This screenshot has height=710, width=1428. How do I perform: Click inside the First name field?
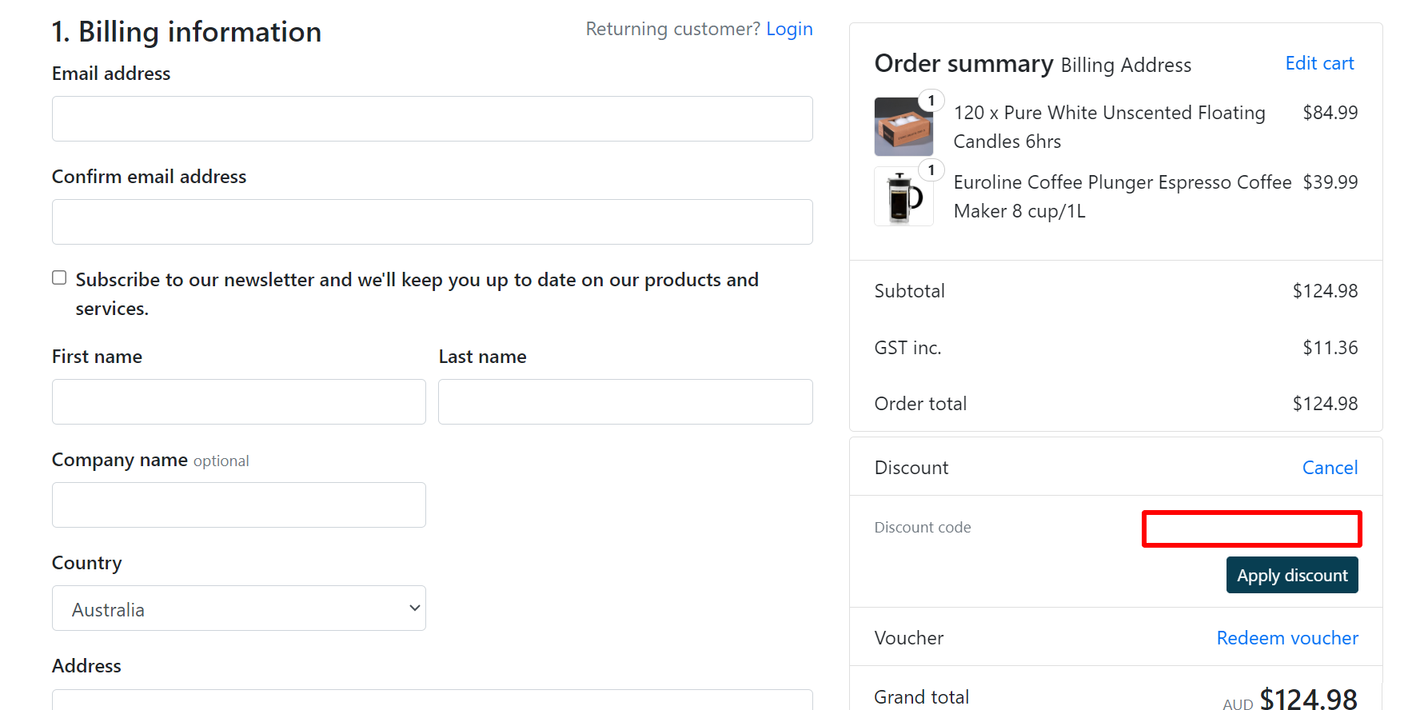pyautogui.click(x=238, y=401)
